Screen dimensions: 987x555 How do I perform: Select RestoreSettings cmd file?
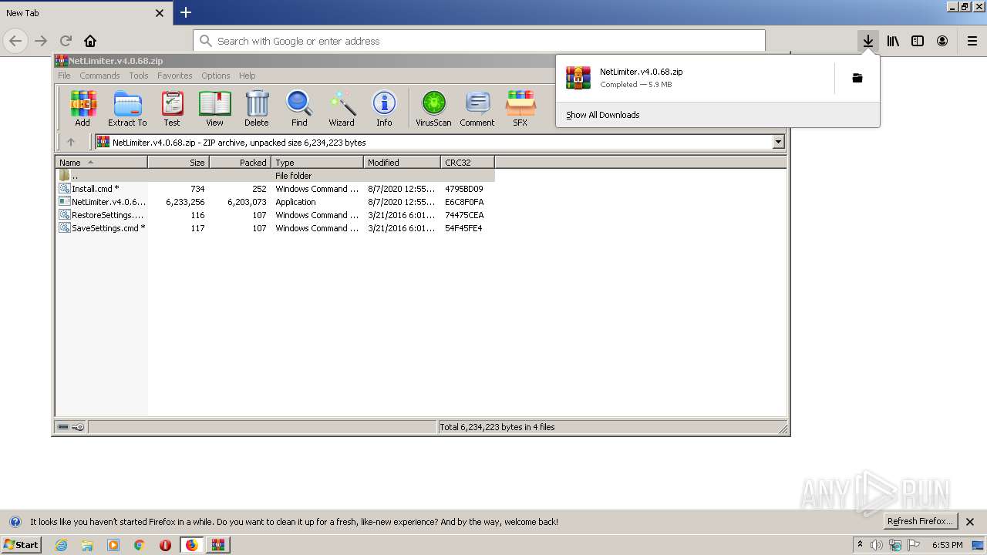[275, 215]
